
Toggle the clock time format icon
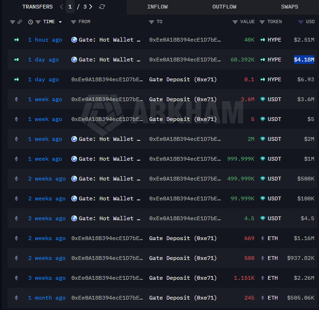[31, 22]
